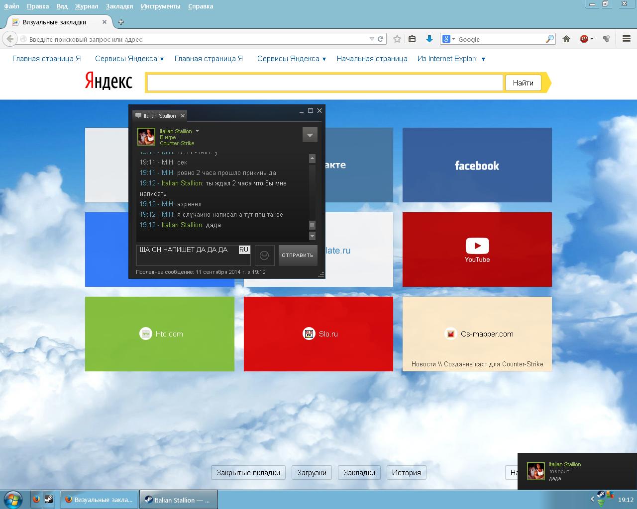Bookmark this page with the star
The image size is (637, 509).
[397, 39]
